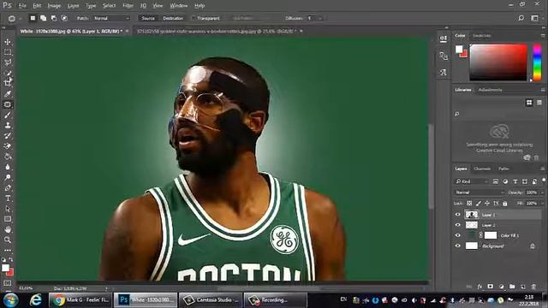The height and width of the screenshot is (308, 548).
Task: Select the Lasso tool
Action: [x=8, y=62]
